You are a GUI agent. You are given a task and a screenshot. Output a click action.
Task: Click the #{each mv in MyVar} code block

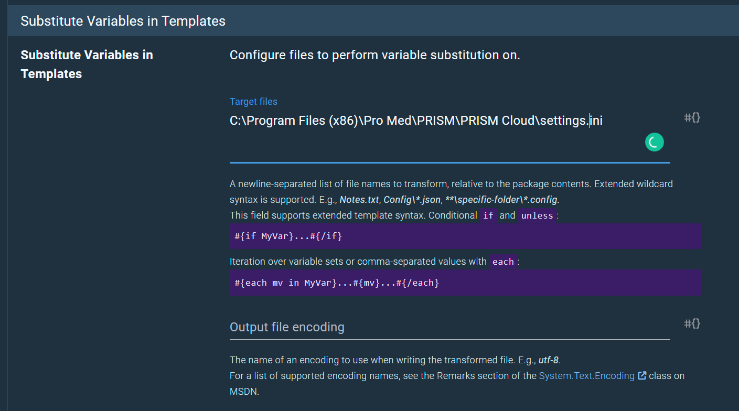point(465,283)
